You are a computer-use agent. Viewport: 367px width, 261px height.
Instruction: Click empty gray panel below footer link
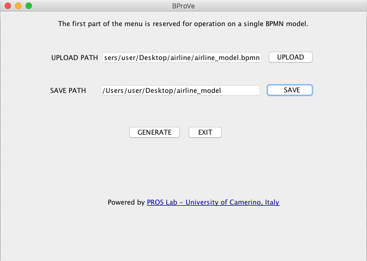(183, 234)
